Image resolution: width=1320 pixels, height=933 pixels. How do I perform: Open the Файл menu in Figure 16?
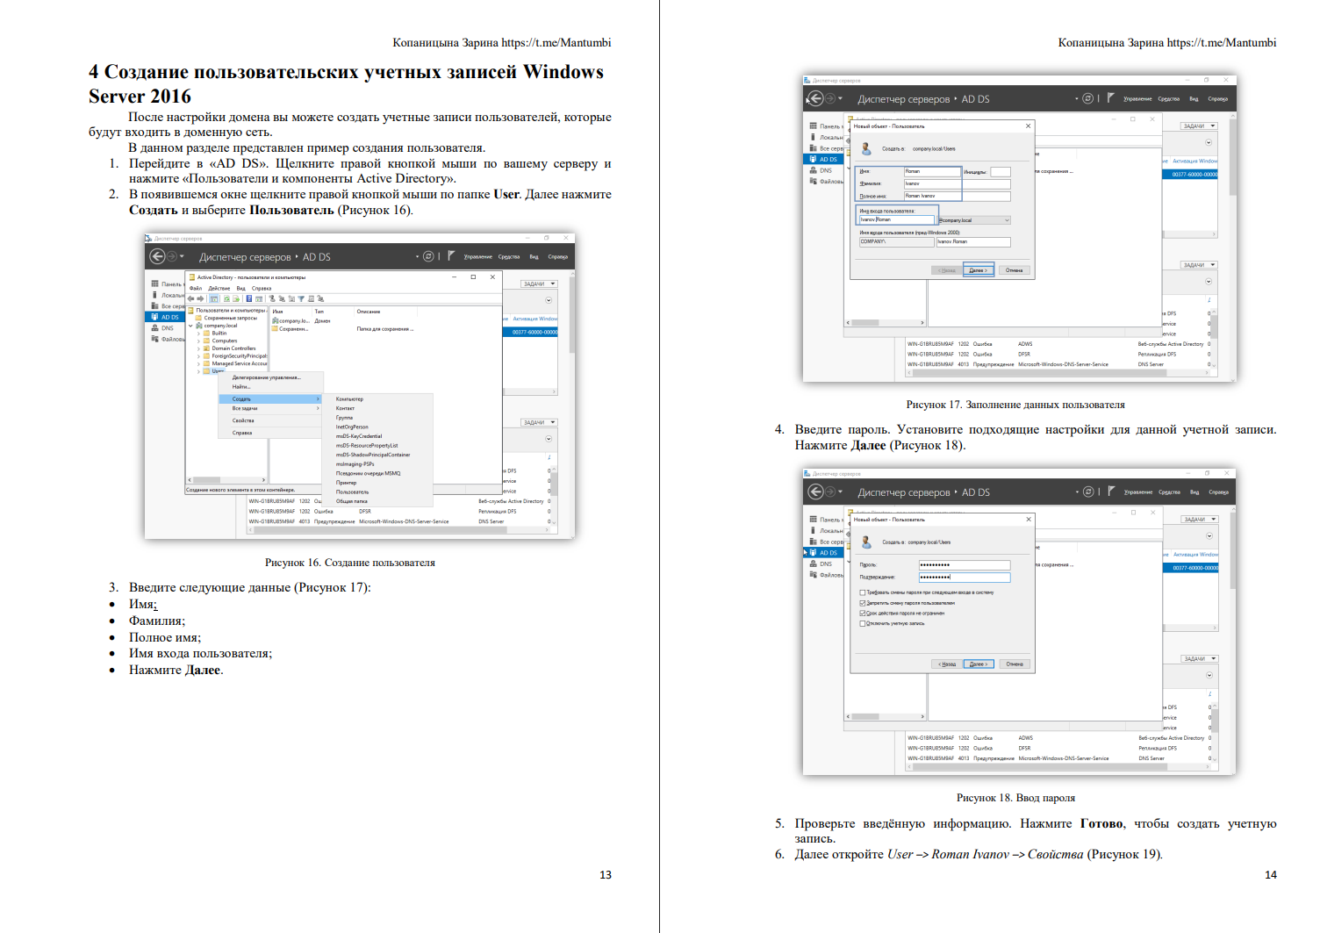click(x=196, y=288)
